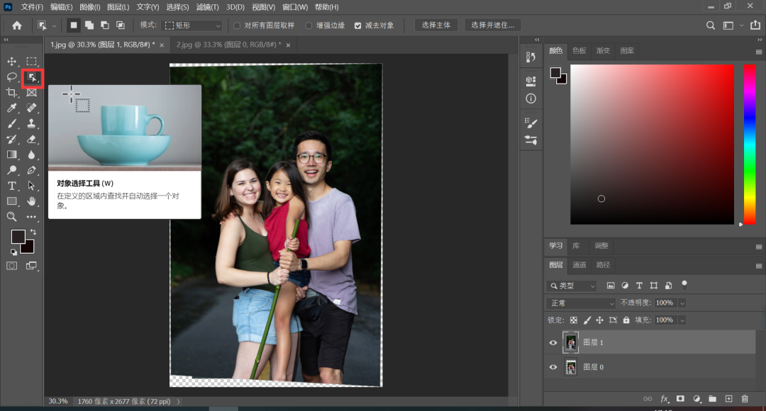Select the Frame tool
This screenshot has height=411, width=766.
pos(31,92)
